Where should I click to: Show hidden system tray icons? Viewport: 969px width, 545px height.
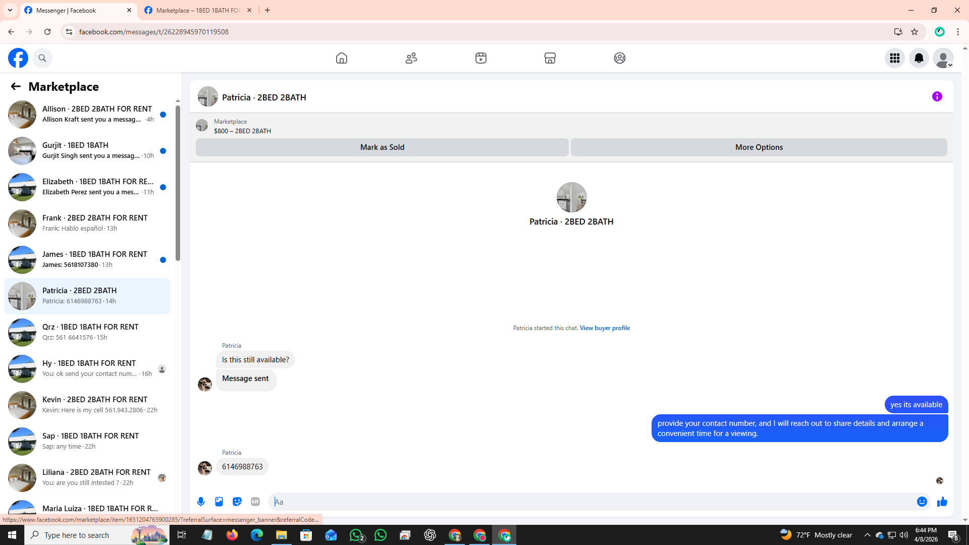pyautogui.click(x=867, y=535)
